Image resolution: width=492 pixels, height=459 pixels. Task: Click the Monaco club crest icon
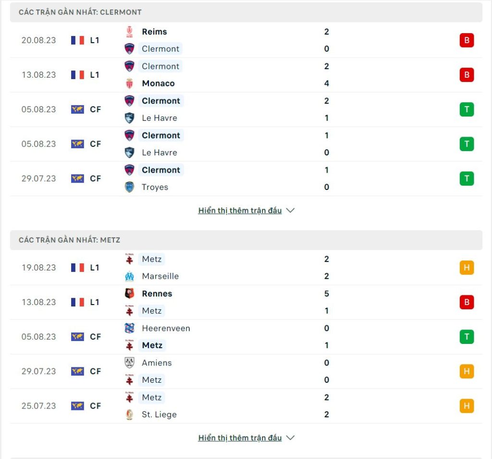129,83
